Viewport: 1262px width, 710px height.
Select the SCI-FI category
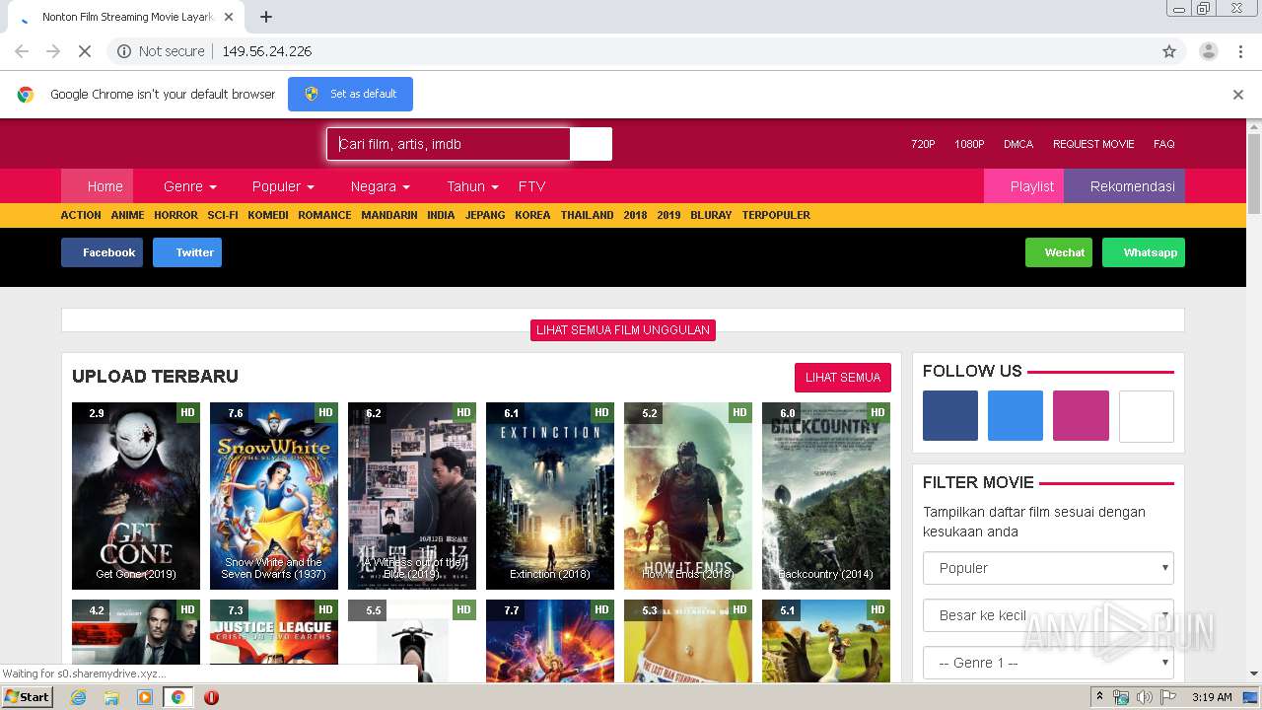[223, 215]
